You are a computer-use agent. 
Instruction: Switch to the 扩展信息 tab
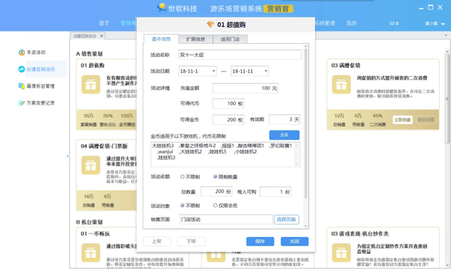[x=196, y=39]
